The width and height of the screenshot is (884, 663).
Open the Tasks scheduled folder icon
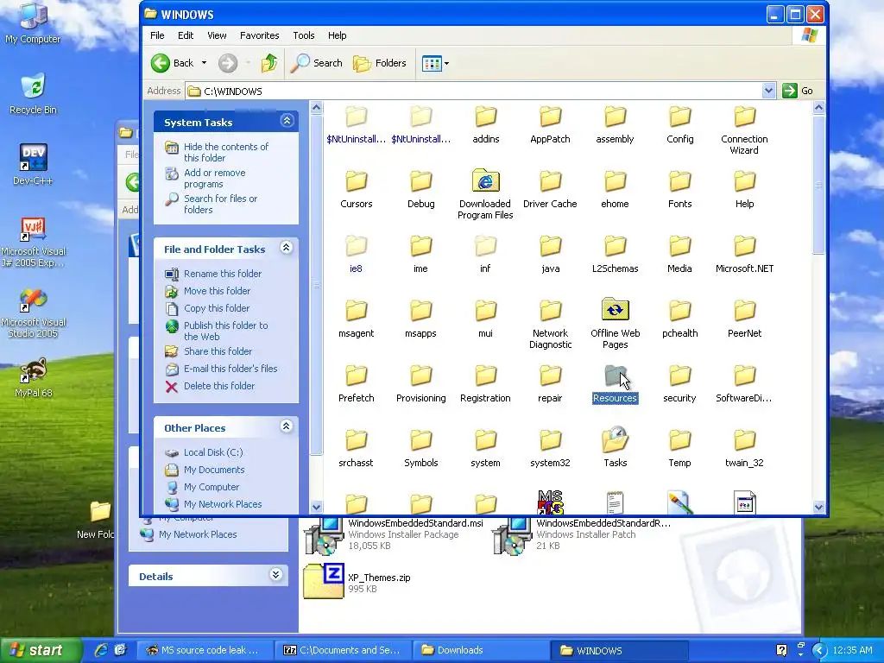point(615,446)
